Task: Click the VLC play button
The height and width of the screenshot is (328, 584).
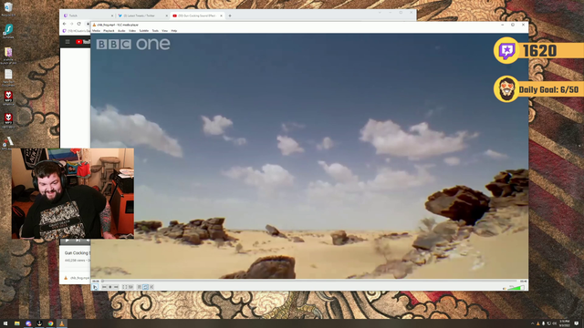Action: coord(95,287)
